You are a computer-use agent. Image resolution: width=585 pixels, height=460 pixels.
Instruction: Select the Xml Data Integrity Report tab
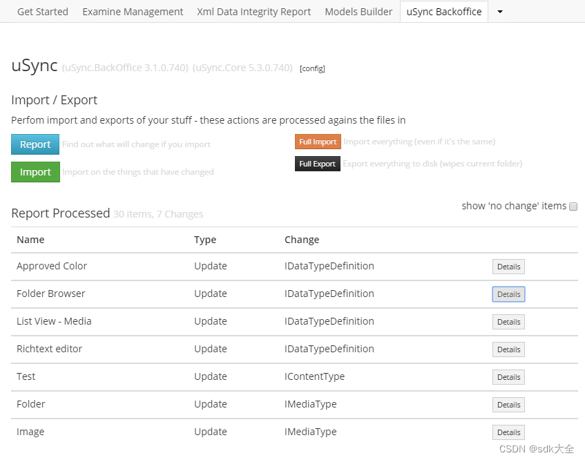tap(253, 12)
